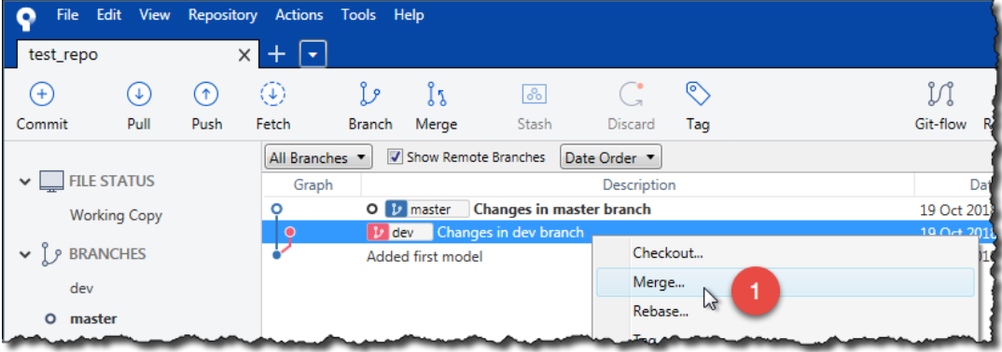Image resolution: width=1002 pixels, height=352 pixels.
Task: Click the Fetch toolbar icon
Action: coord(272,95)
